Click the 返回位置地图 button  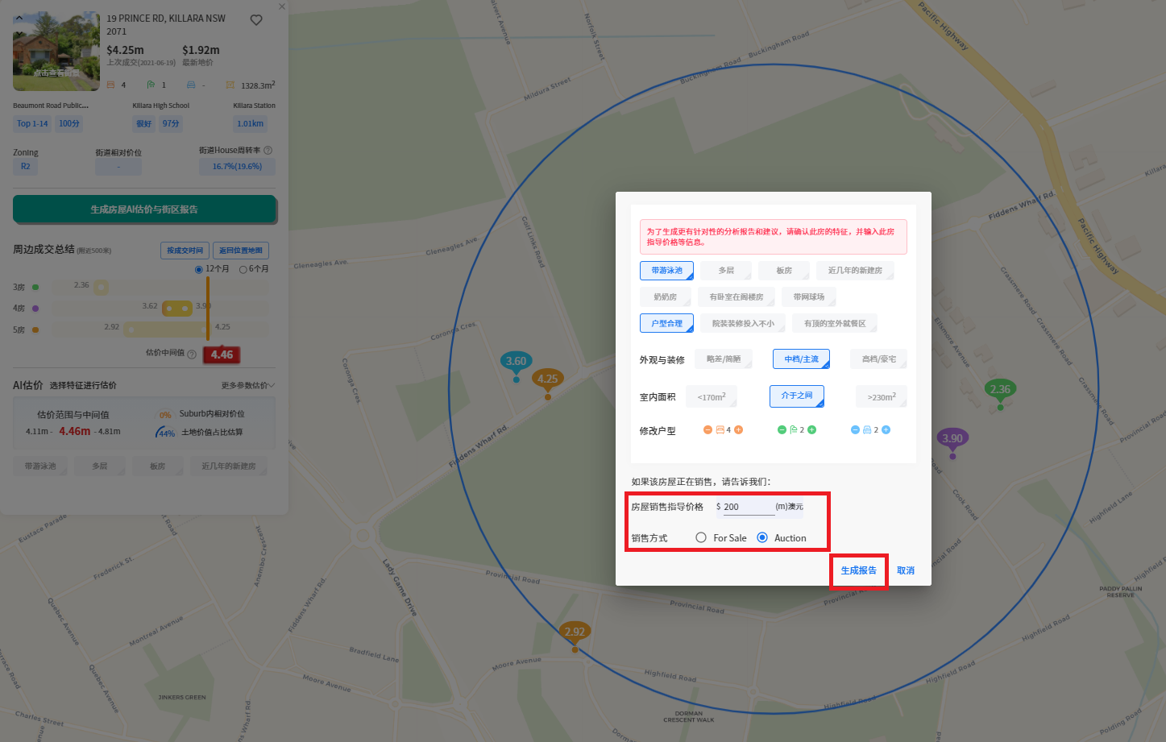click(241, 251)
